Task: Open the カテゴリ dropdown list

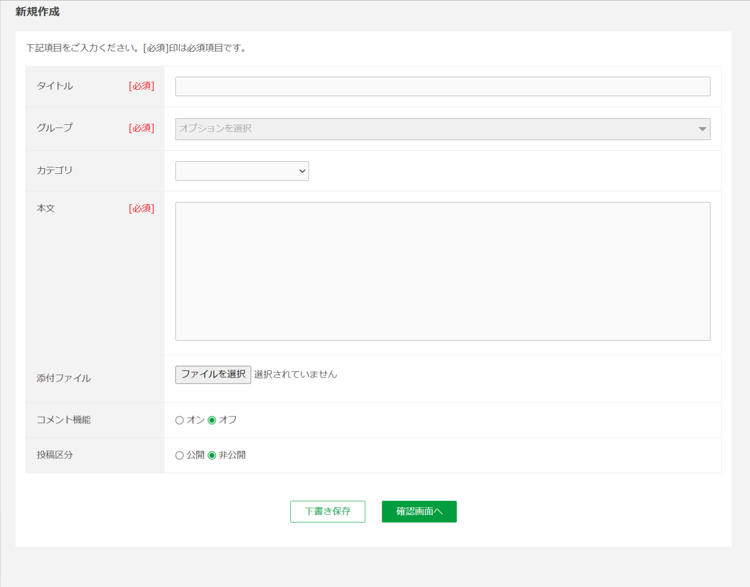Action: coord(242,171)
